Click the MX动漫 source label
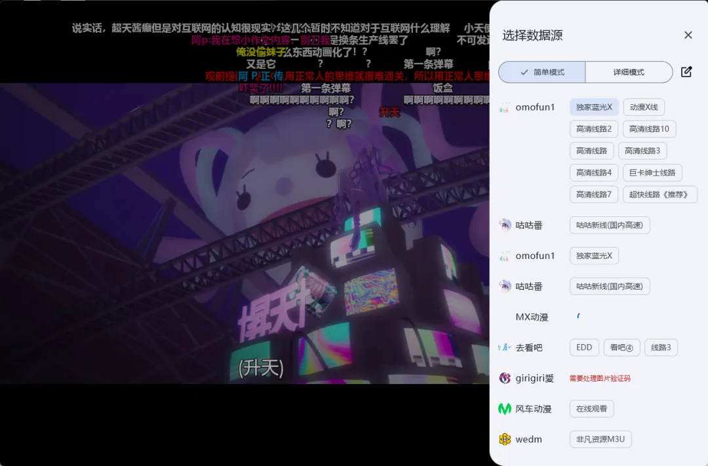The image size is (708, 466). [x=532, y=317]
